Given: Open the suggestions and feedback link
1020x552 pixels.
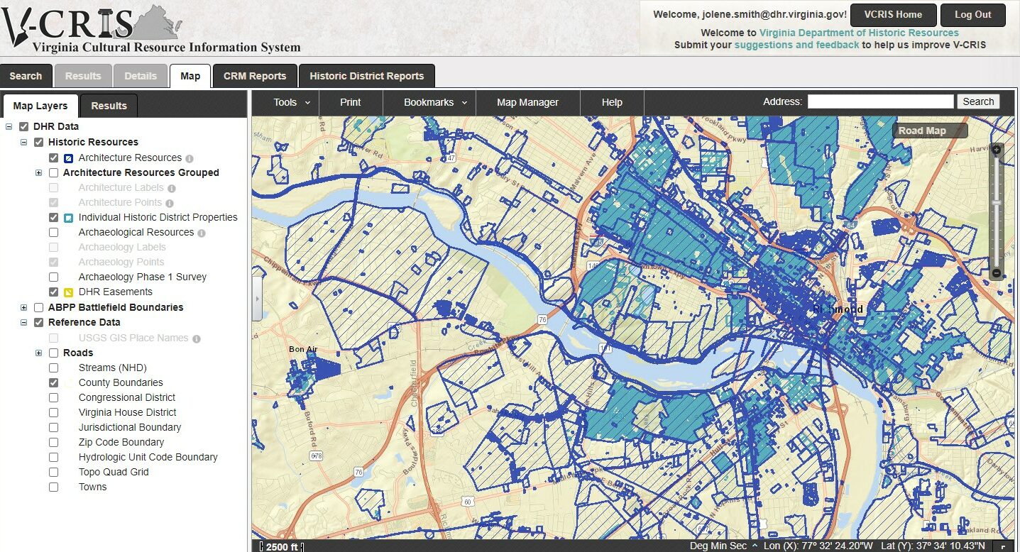Looking at the screenshot, I should pos(796,45).
